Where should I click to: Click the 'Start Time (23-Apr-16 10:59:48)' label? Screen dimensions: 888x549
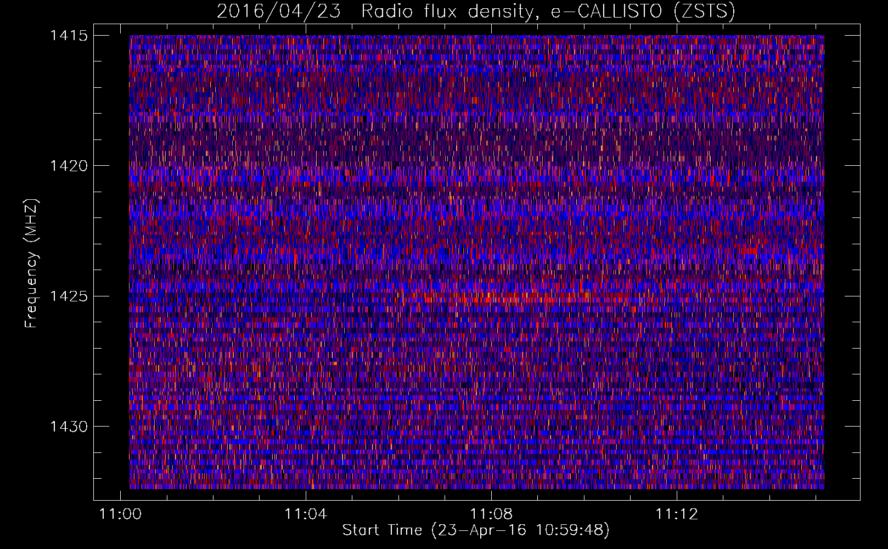(x=476, y=530)
